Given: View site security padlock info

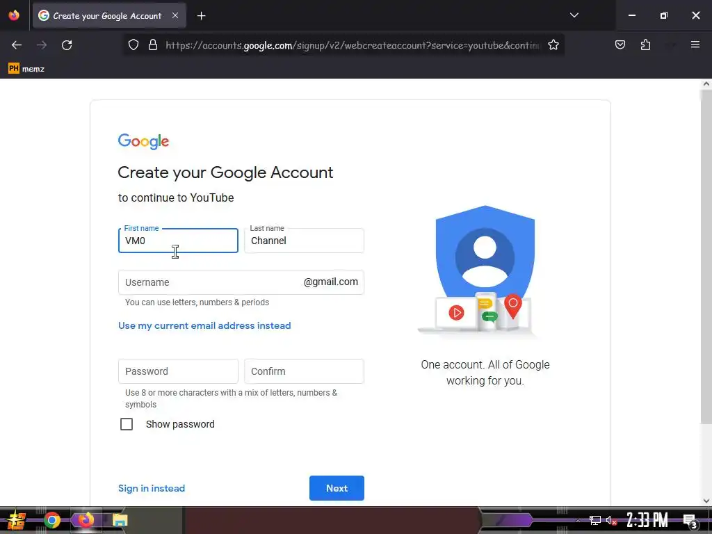Looking at the screenshot, I should [x=153, y=45].
